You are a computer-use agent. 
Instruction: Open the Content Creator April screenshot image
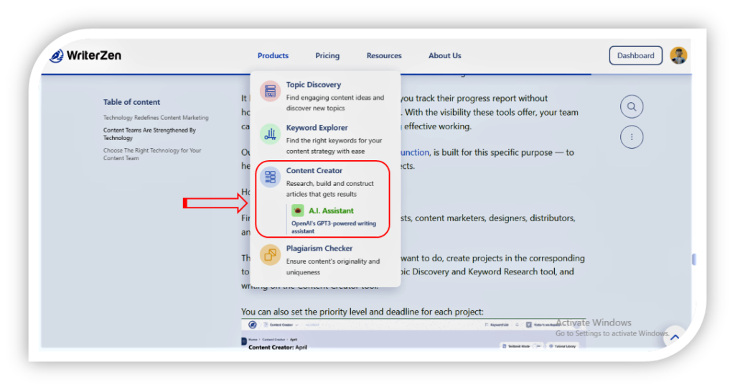pyautogui.click(x=413, y=334)
